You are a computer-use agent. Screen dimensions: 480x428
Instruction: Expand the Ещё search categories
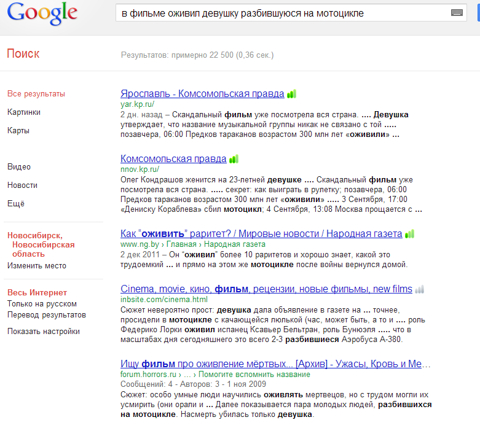tap(16, 203)
